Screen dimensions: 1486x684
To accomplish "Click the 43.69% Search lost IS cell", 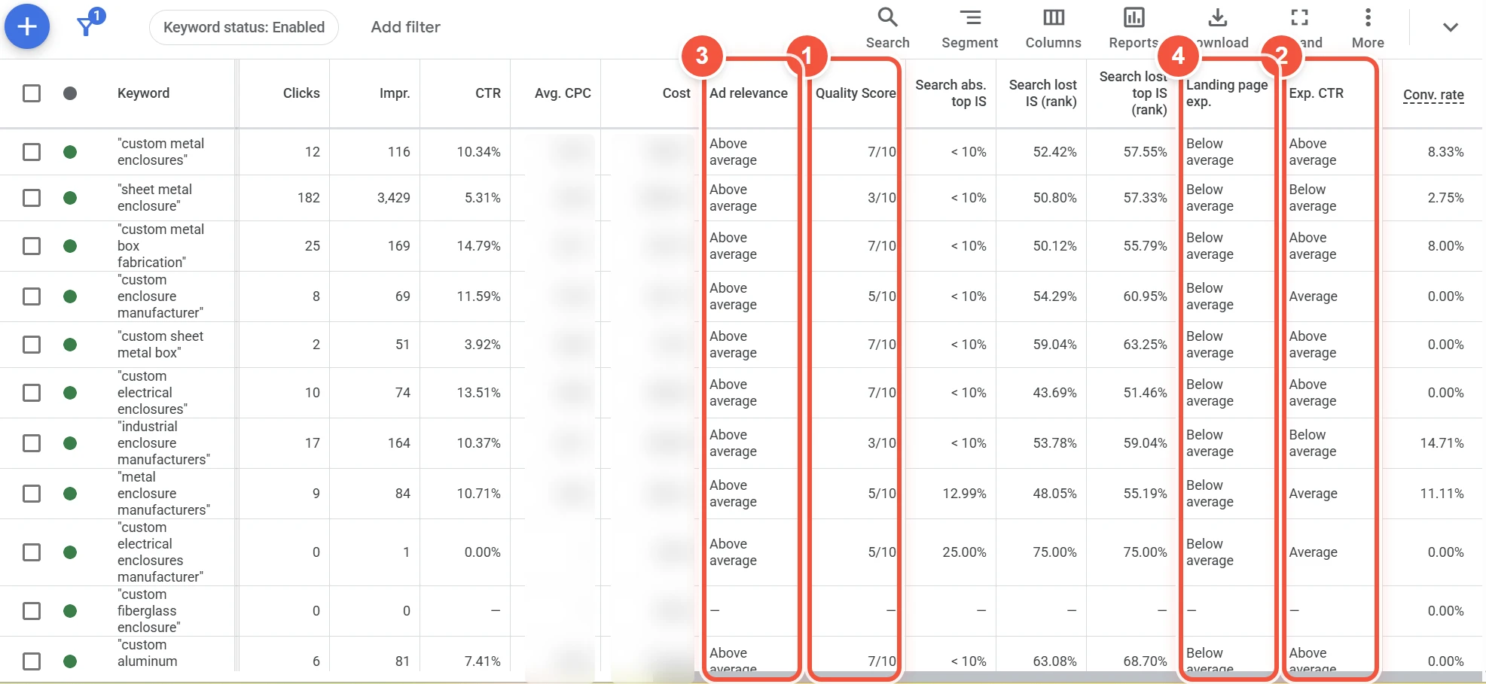I will (x=1054, y=393).
